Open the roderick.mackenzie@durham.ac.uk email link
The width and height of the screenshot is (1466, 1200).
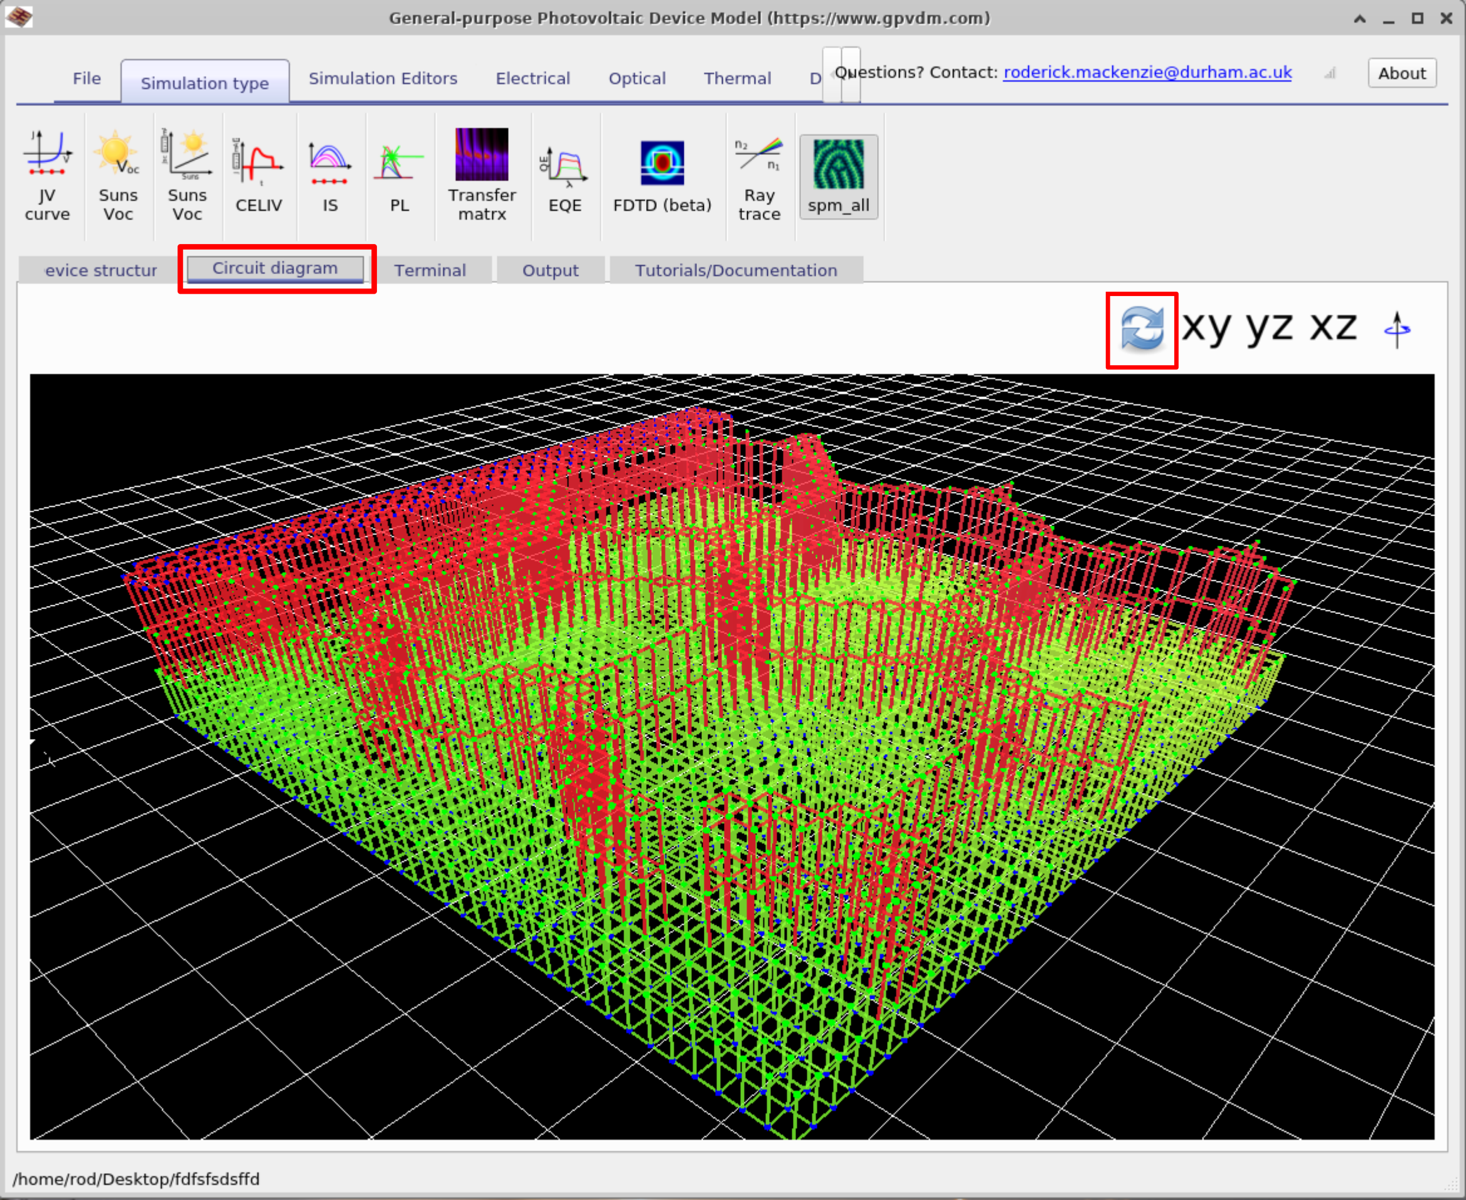click(1147, 73)
